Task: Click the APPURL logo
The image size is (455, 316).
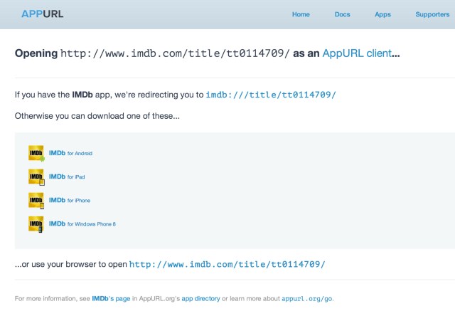Action: [43, 14]
